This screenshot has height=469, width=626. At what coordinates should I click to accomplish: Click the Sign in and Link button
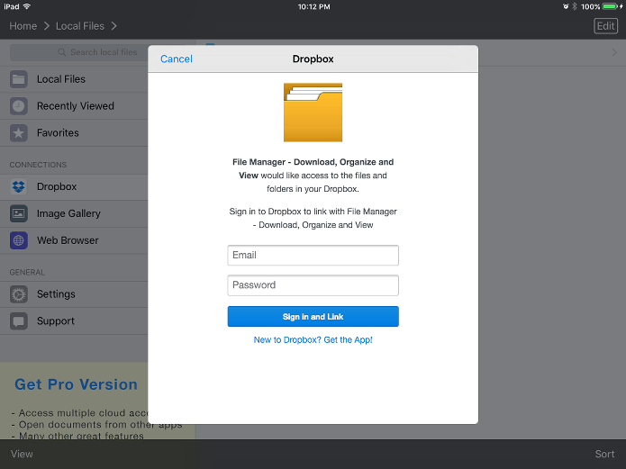313,317
